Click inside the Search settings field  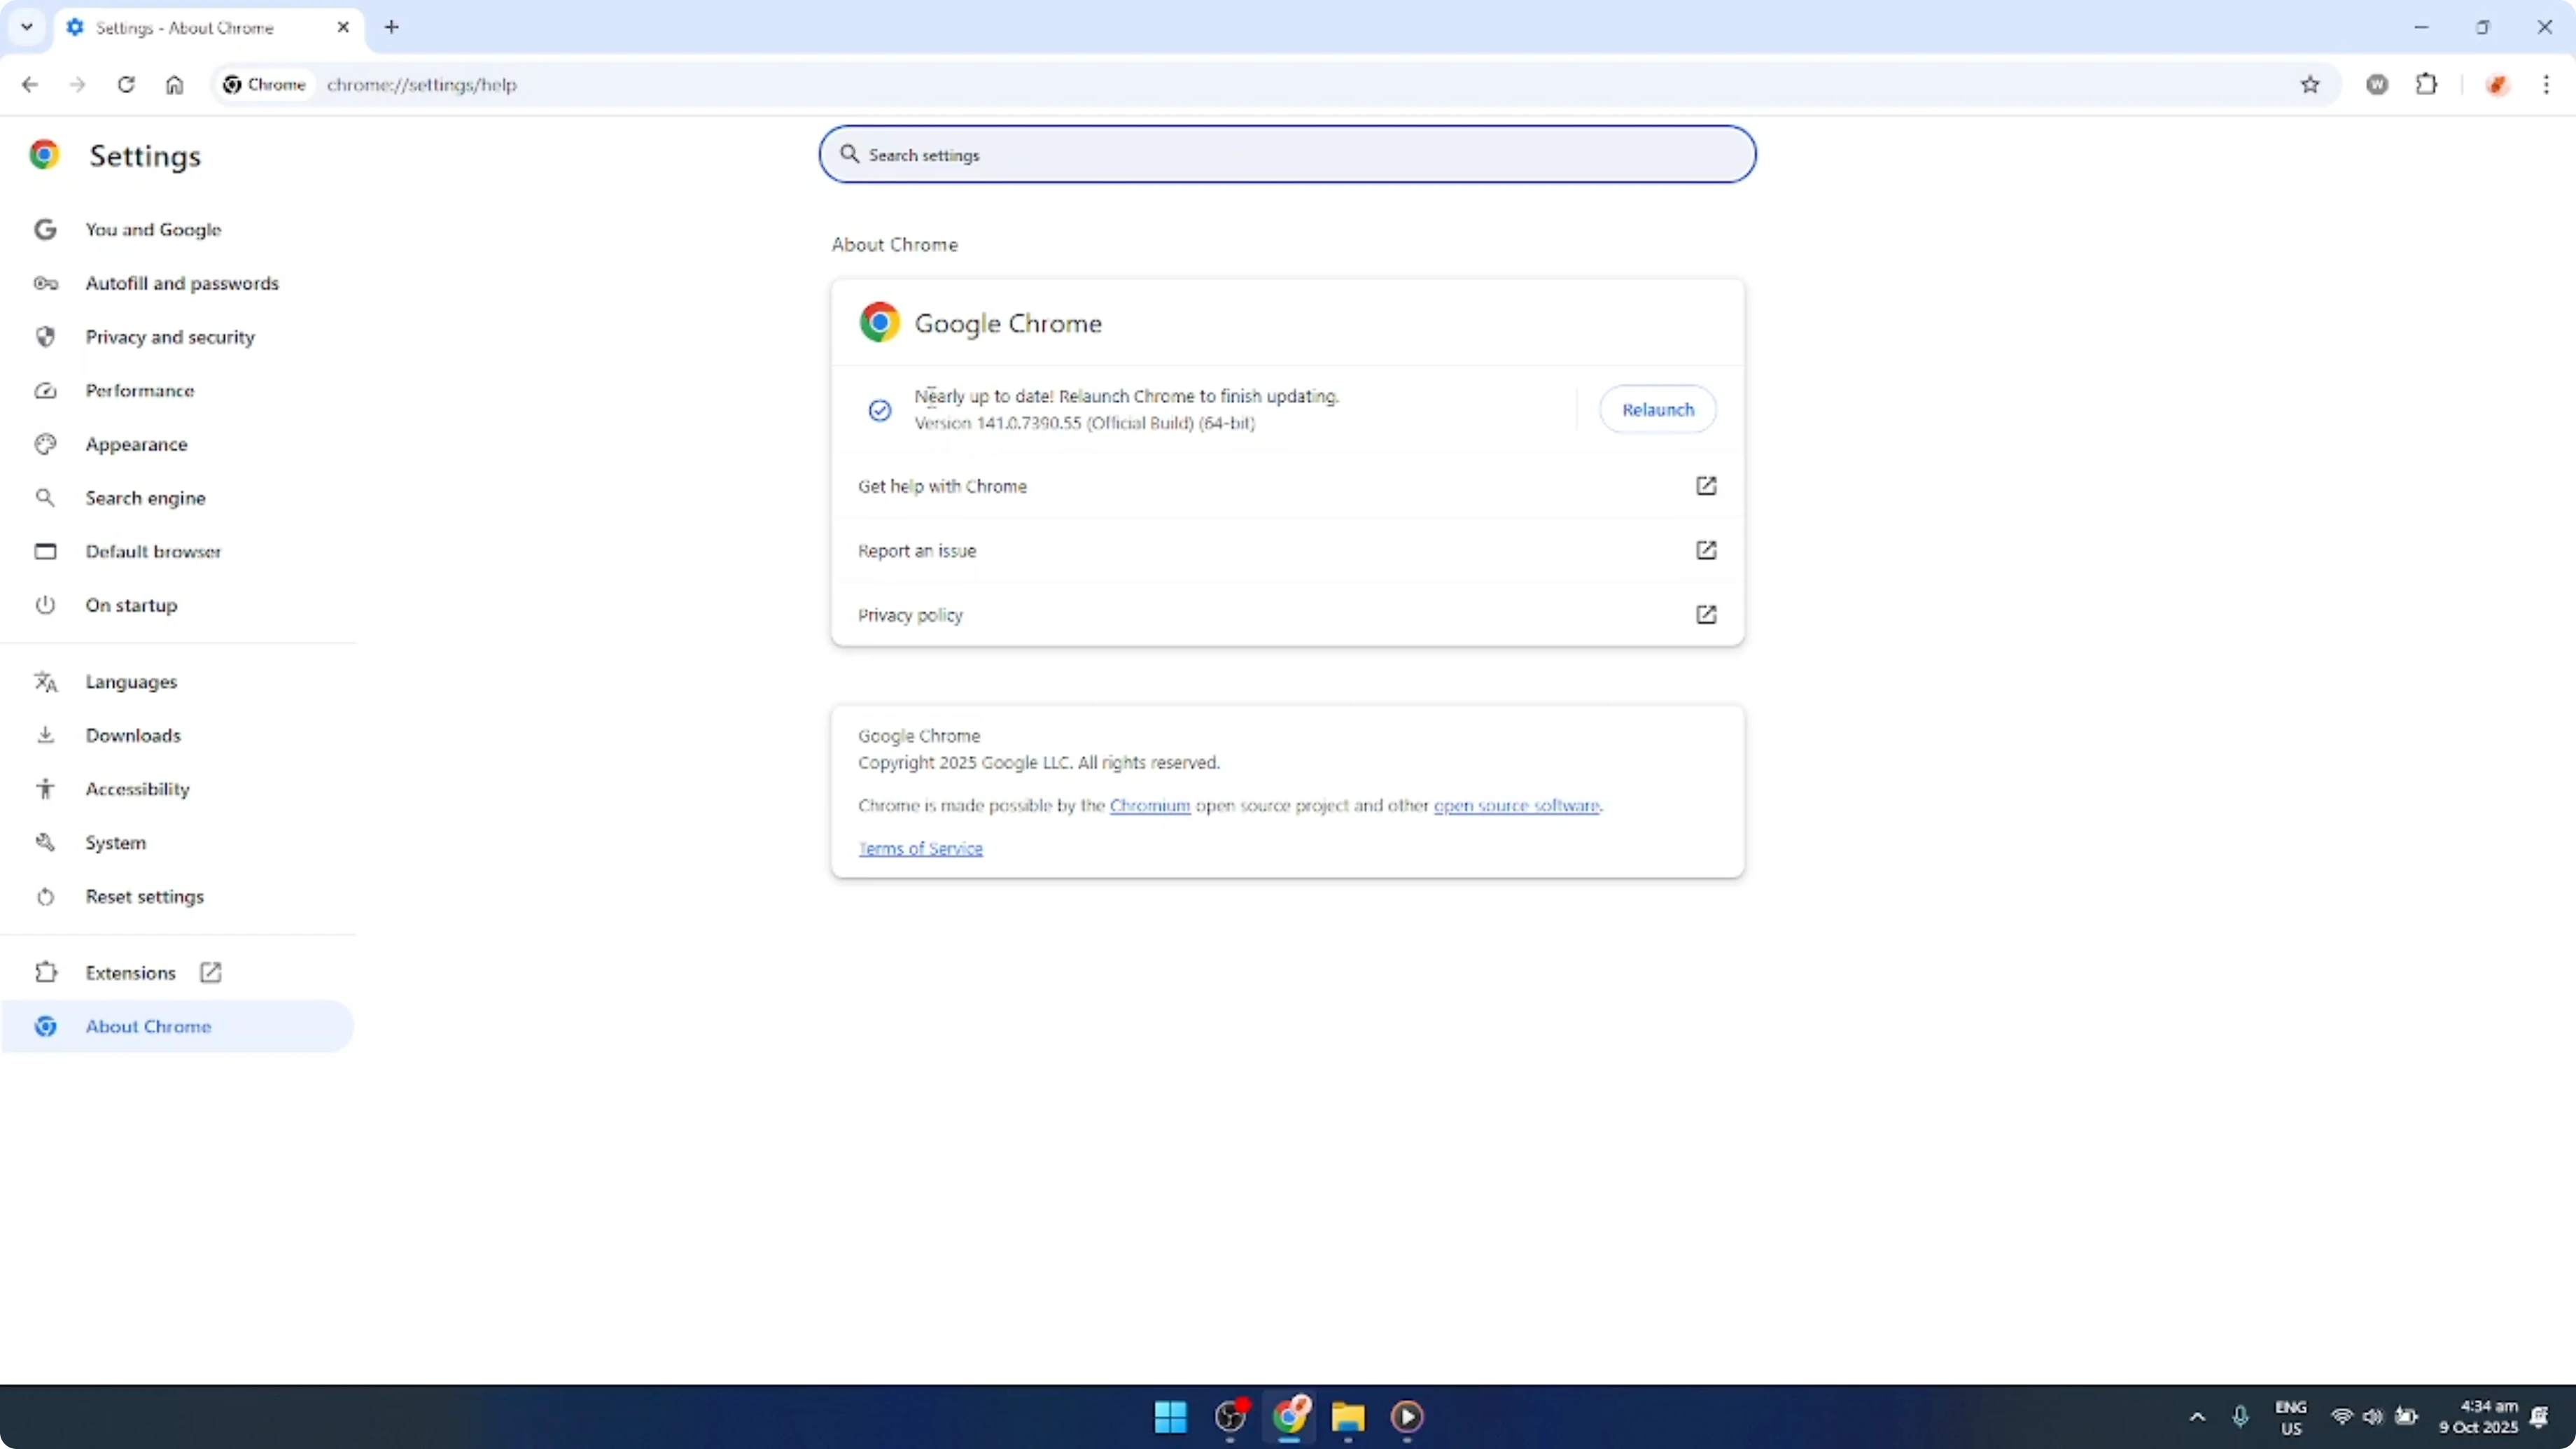(x=1287, y=155)
